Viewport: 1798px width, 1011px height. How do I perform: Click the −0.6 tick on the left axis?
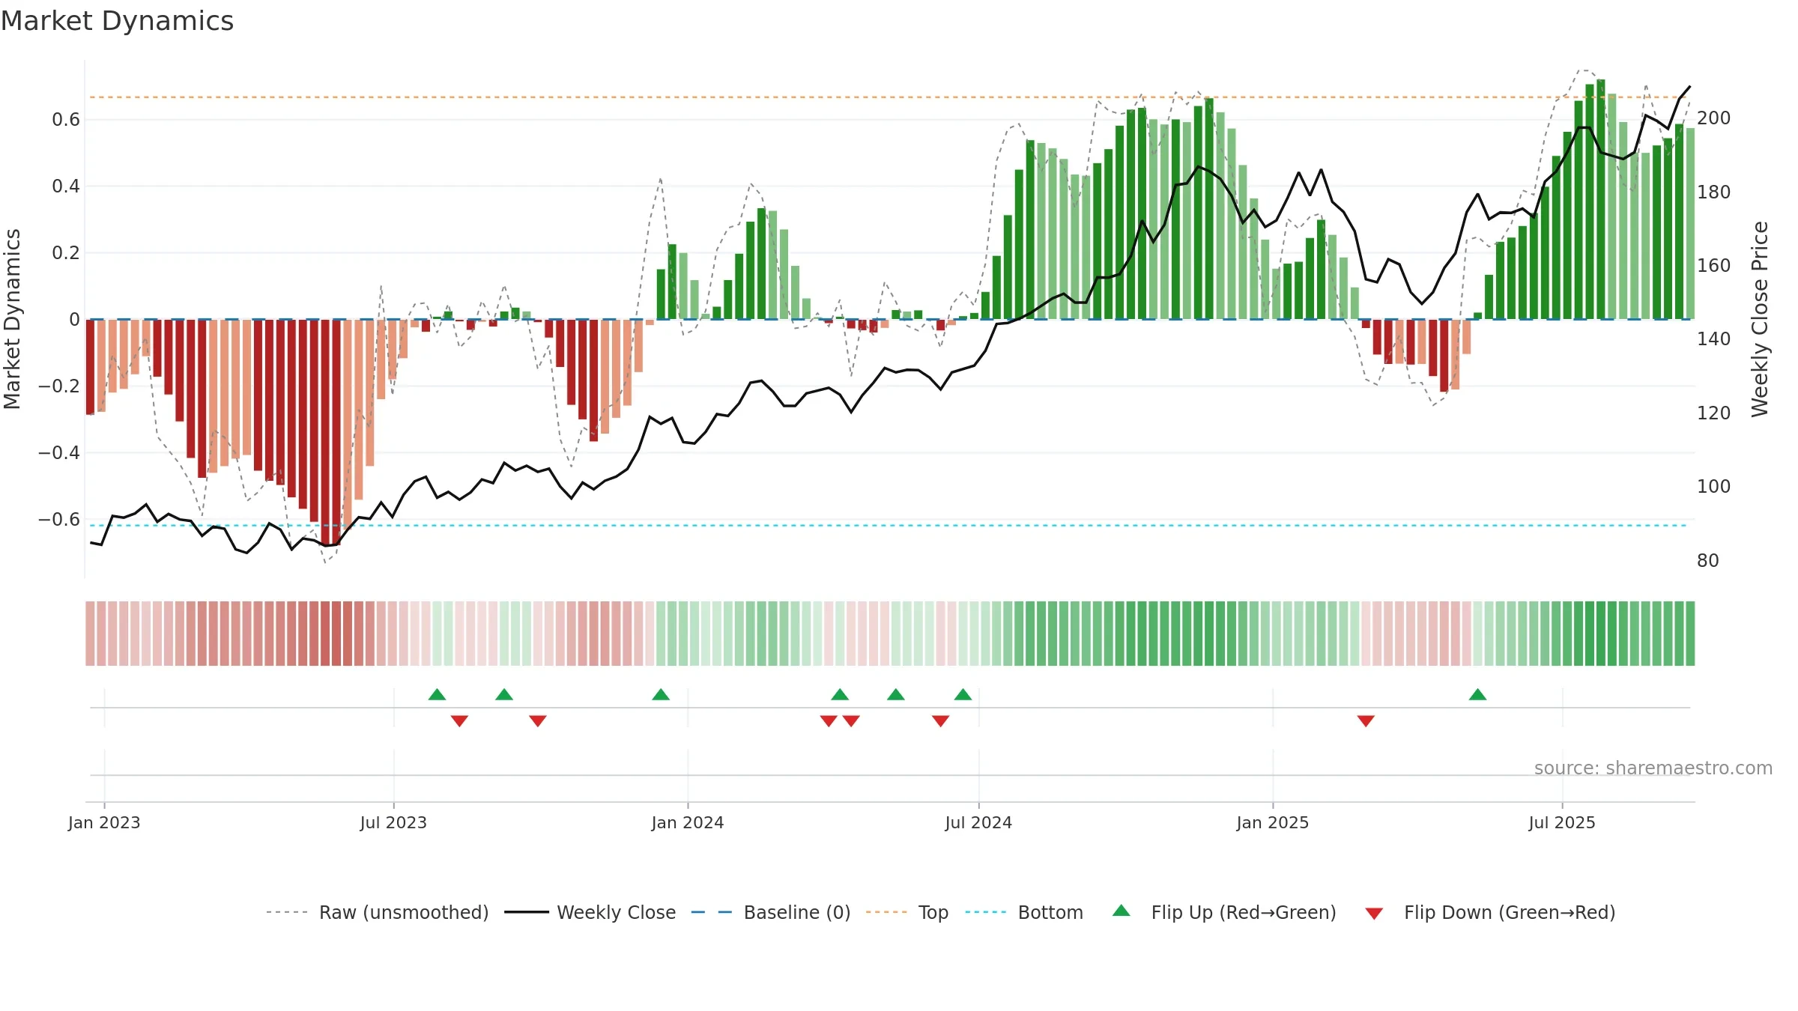58,519
